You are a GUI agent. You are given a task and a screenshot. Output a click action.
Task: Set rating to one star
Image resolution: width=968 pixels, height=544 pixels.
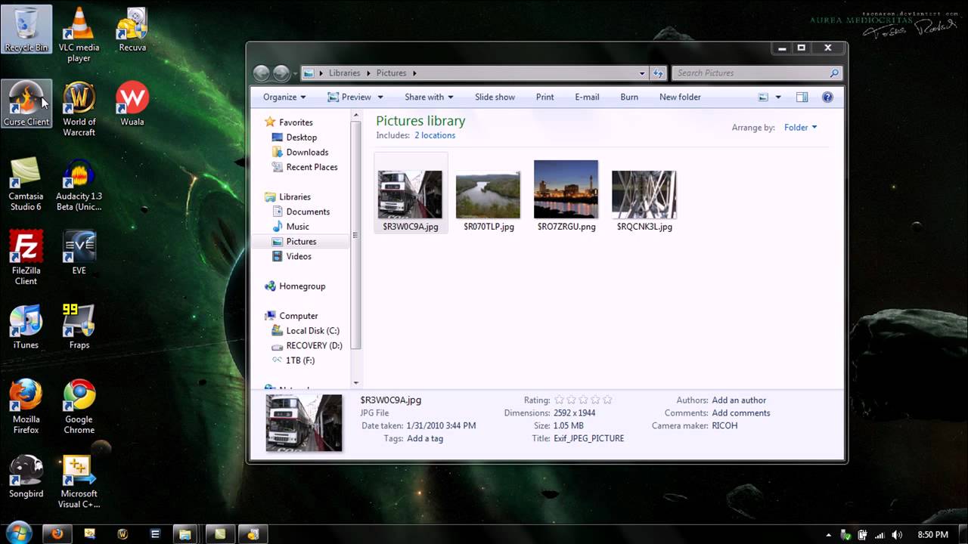click(559, 400)
